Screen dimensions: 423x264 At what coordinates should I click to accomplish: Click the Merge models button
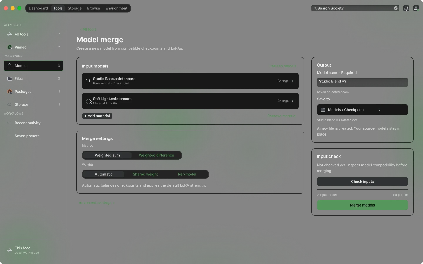tap(362, 205)
